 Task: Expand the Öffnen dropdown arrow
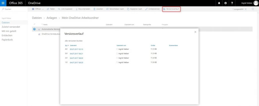[x=43, y=9]
